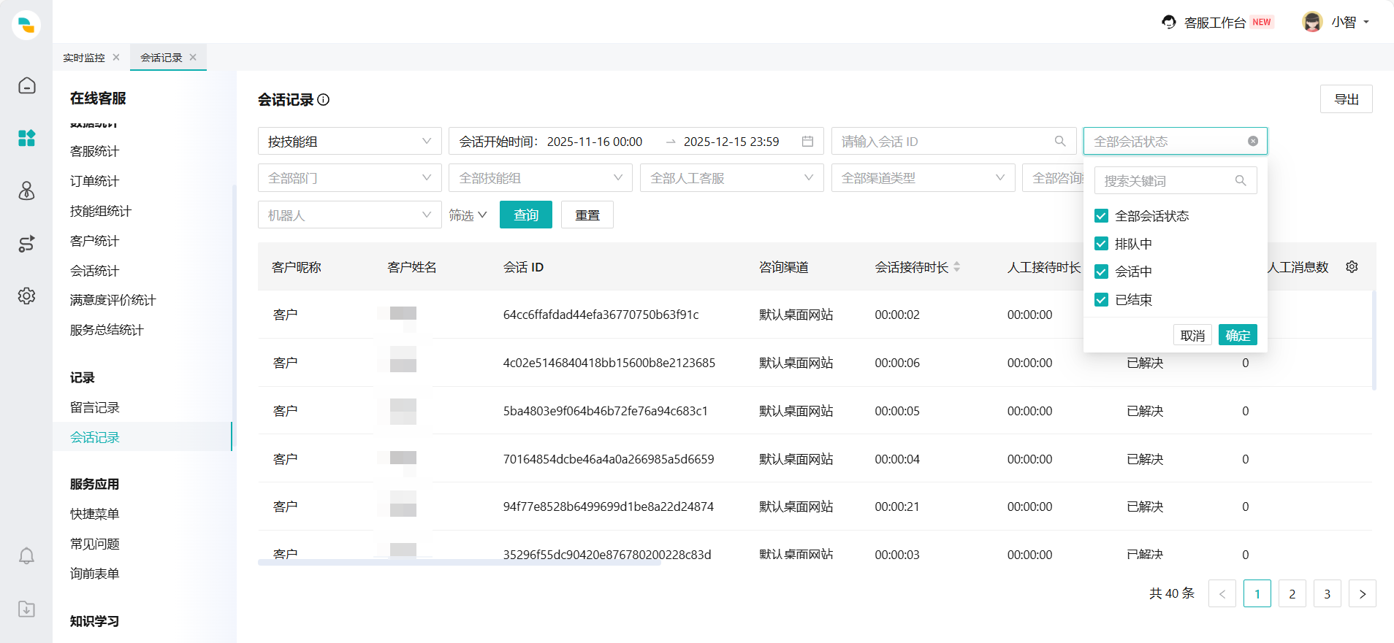
Task: Expand the 筛选 filter options
Action: click(x=468, y=215)
